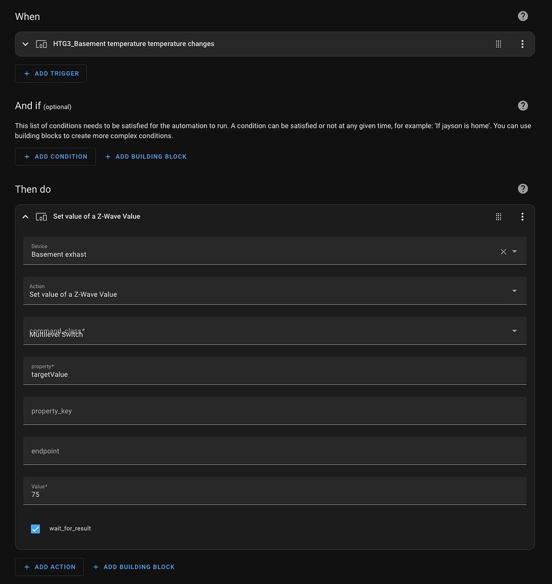Clear the Basement exhaust device selection
The height and width of the screenshot is (584, 552).
[503, 252]
